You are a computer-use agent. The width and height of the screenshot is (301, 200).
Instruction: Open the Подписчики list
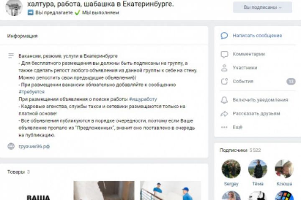233,150
